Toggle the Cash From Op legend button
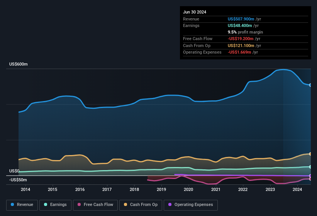Screen dimensions: 317x216 141,205
